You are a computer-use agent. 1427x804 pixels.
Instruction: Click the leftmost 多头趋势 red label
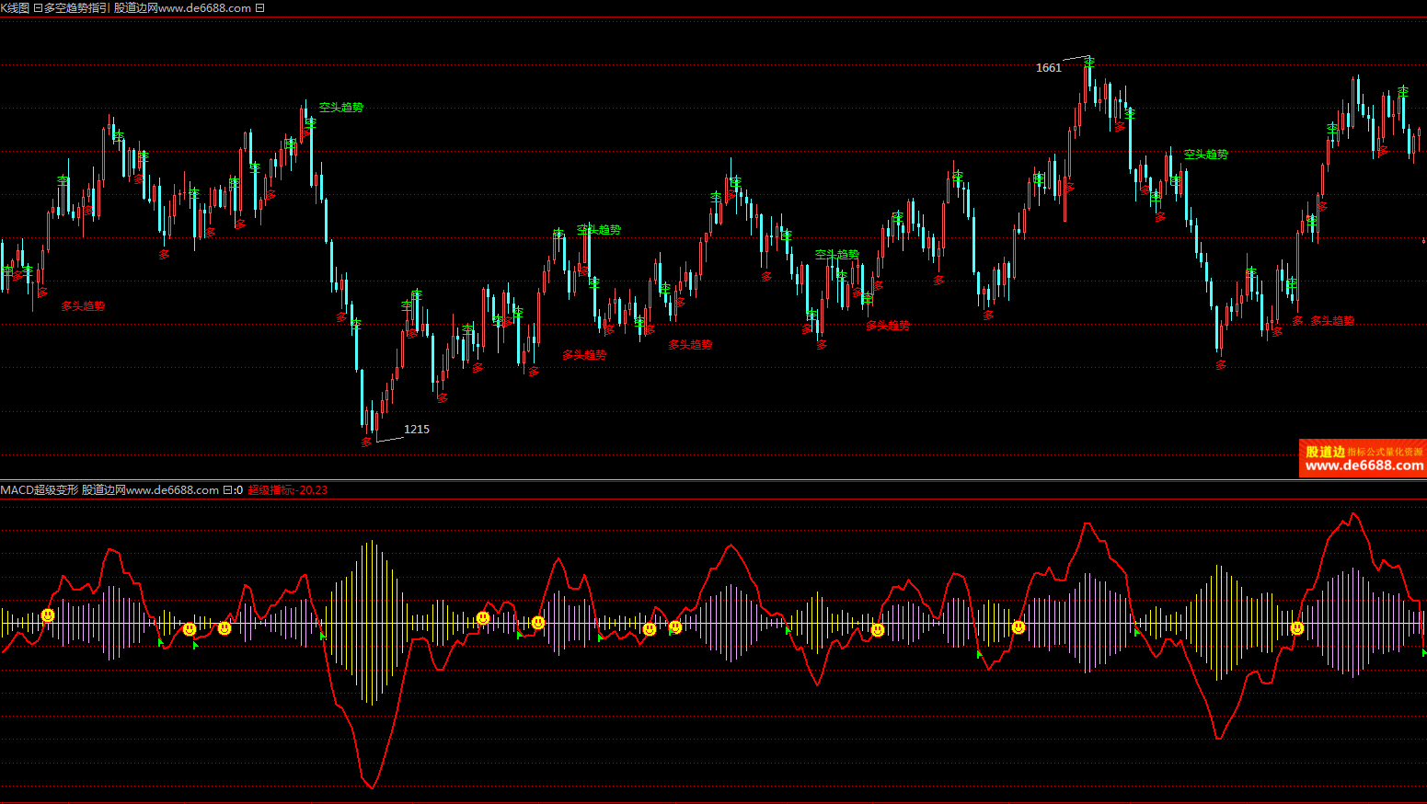tap(83, 306)
